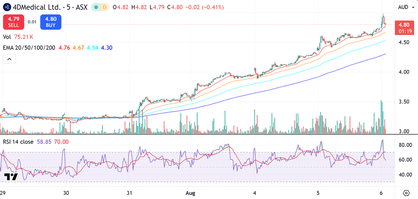Viewport: 418px width, 199px height.
Task: Open the AUD currency dropdown
Action: click(406, 7)
